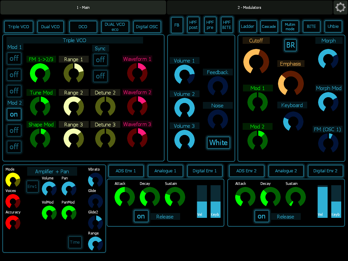Click the Cutoff knob
The height and width of the screenshot is (261, 348).
[256, 62]
